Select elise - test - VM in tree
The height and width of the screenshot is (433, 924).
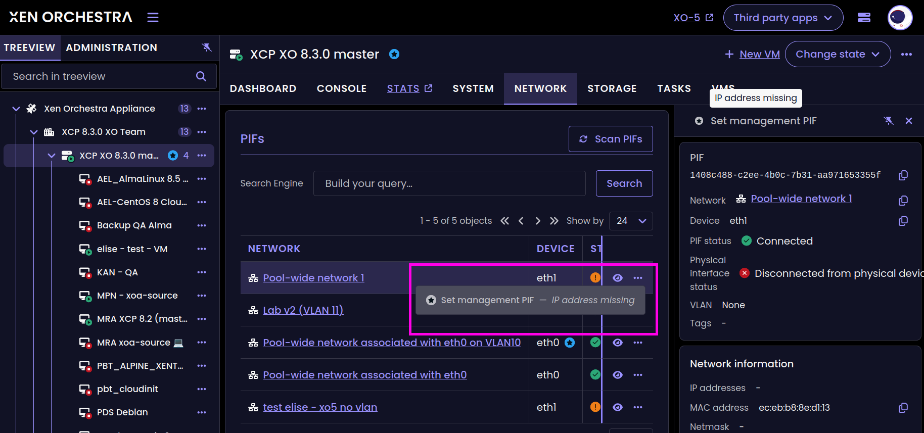point(132,249)
